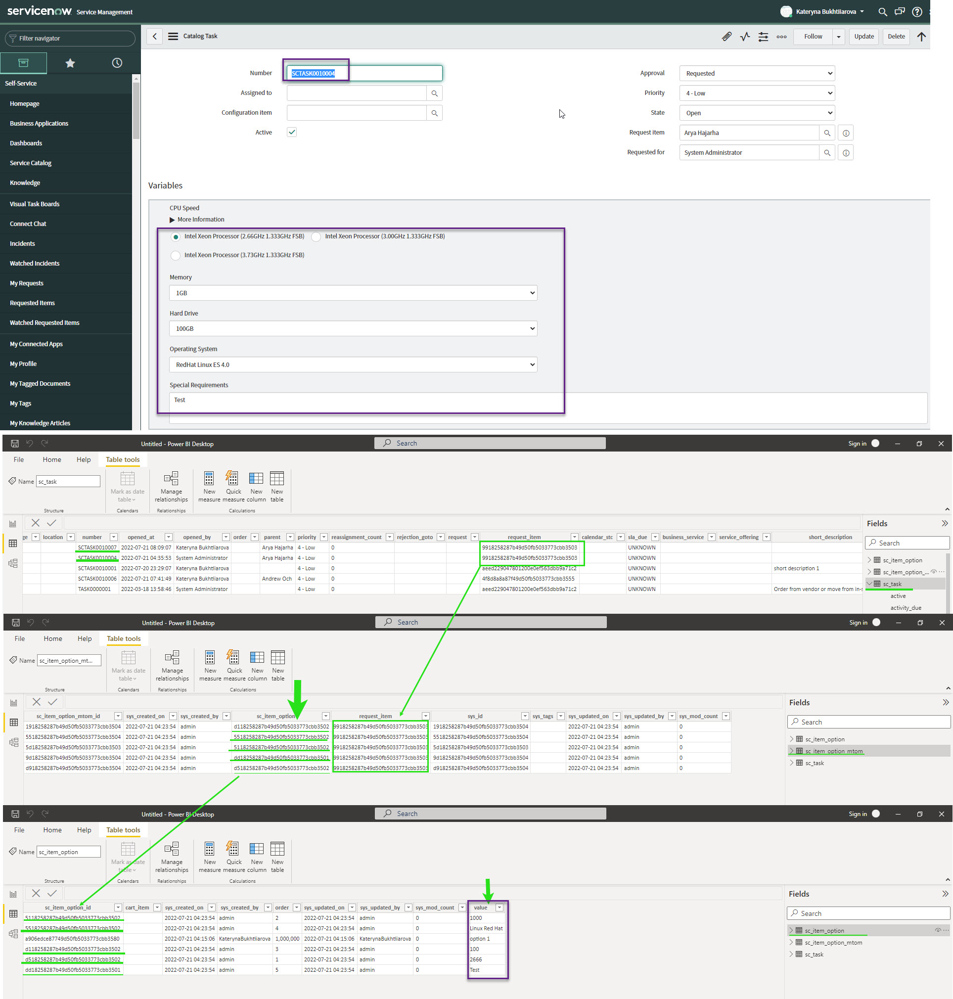Open the Home tab in top Power BI window
This screenshot has width=953, height=999.
(52, 459)
